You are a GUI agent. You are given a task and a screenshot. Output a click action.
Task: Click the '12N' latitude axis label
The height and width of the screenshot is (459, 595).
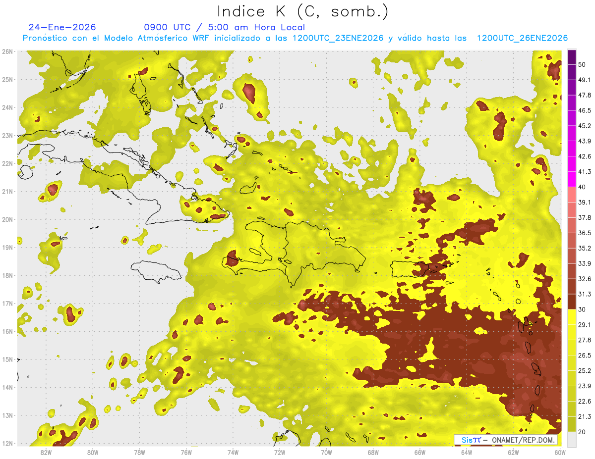coord(7,443)
